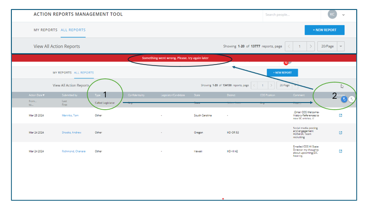Open the Shooks, Andrew report external link icon
This screenshot has width=370, height=207.
tap(341, 132)
